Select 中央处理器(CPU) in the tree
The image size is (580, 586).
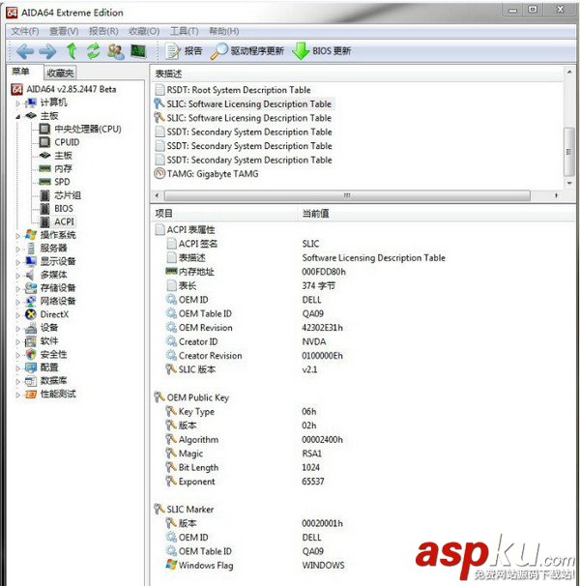(80, 130)
